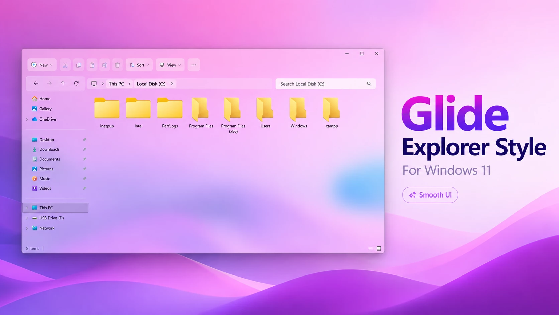Go forward with the right arrow
Viewport: 559px width, 315px height.
coord(49,83)
